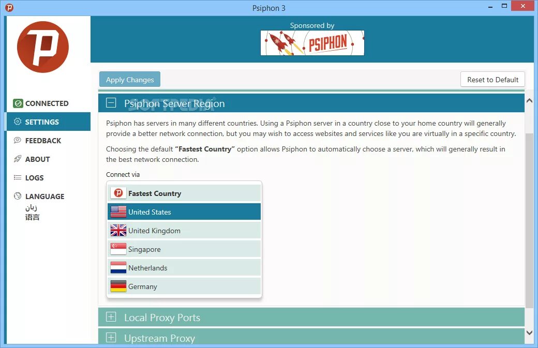The height and width of the screenshot is (348, 538).
Task: Click the About rocket icon
Action: pos(18,159)
